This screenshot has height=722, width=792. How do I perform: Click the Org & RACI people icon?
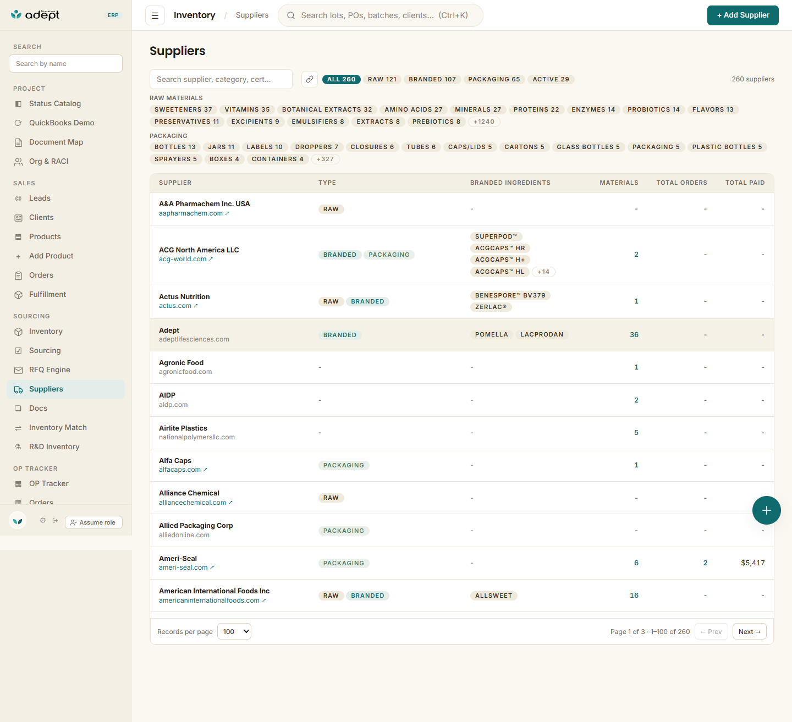click(x=18, y=161)
